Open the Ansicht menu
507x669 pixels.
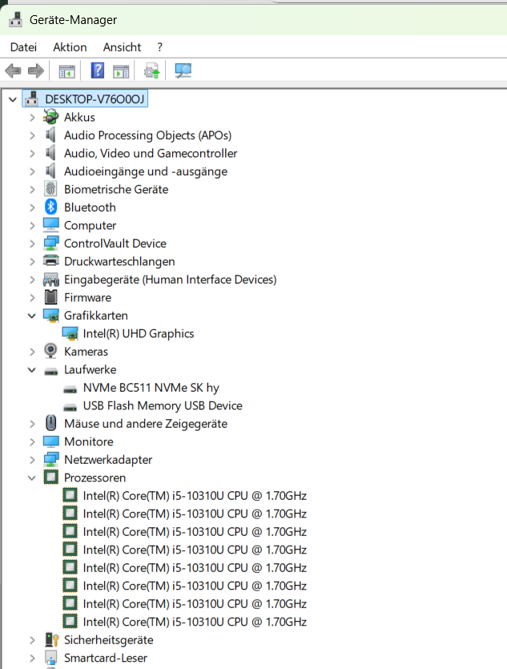[x=122, y=47]
